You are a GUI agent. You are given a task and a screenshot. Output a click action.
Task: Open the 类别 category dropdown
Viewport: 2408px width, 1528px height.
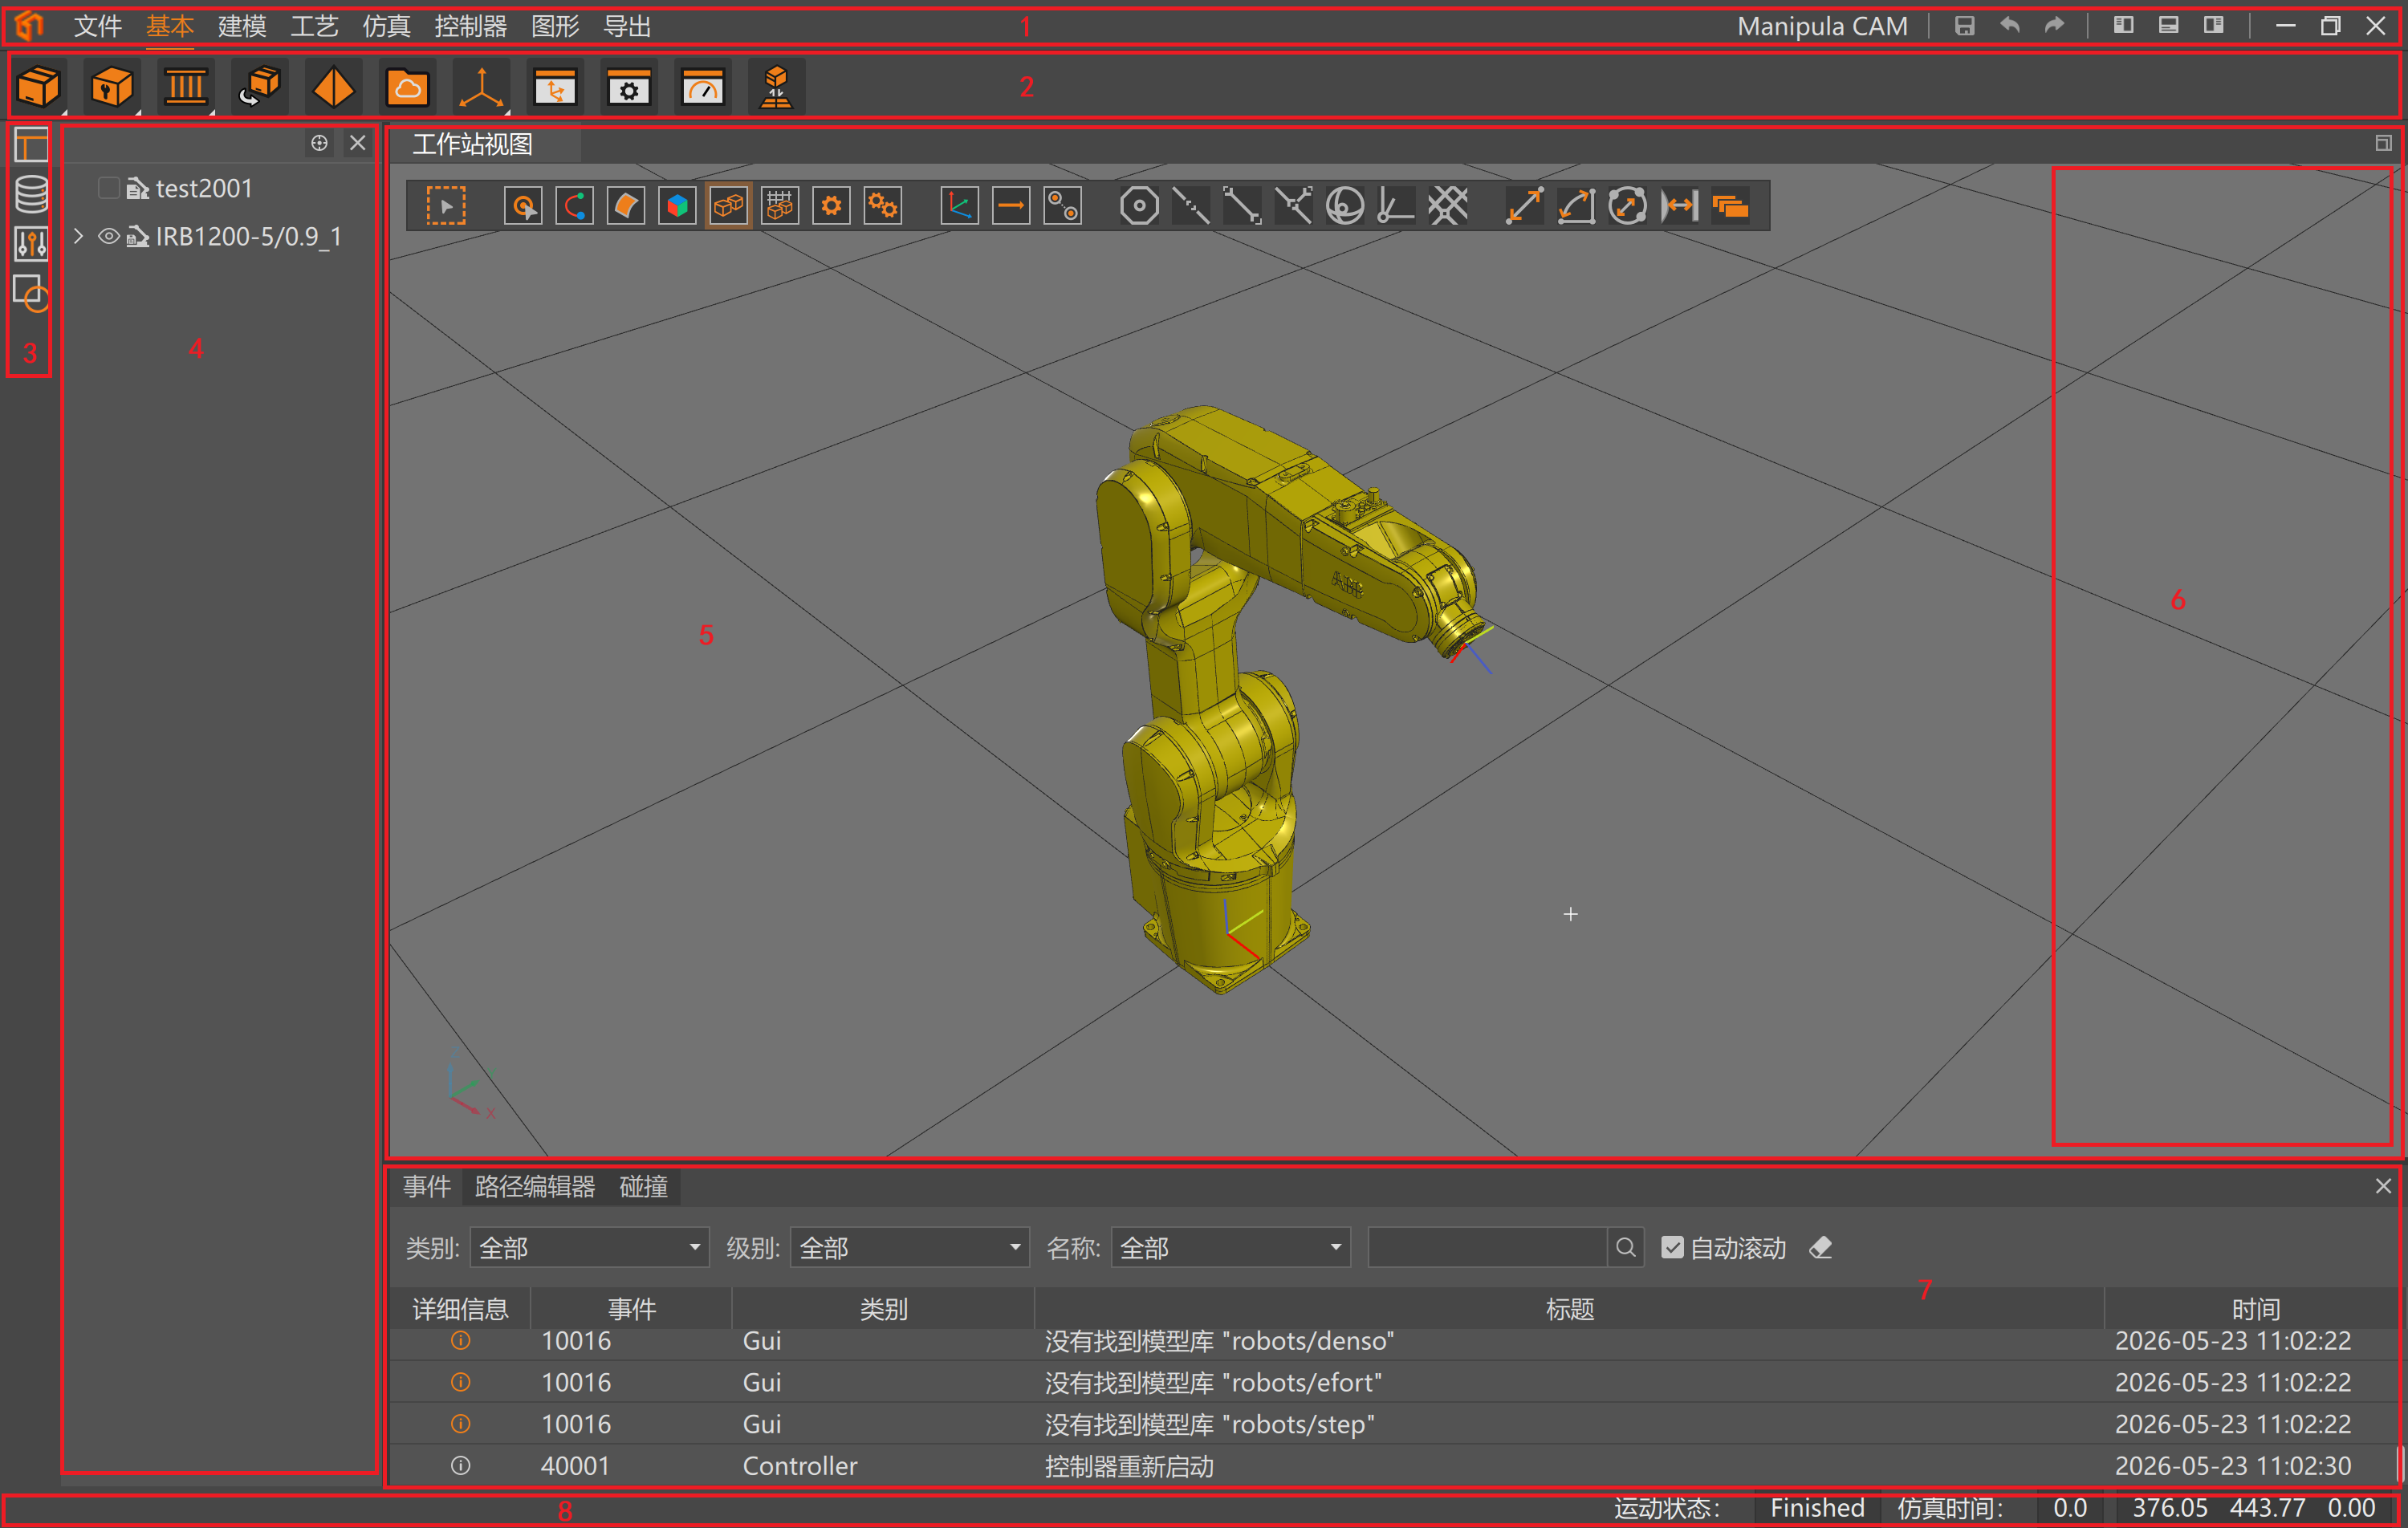(589, 1247)
